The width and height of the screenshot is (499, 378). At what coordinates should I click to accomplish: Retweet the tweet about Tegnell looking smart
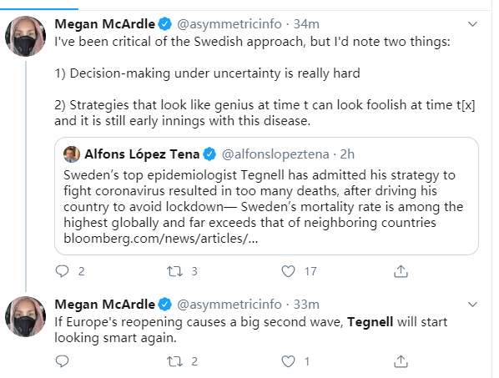coord(174,361)
